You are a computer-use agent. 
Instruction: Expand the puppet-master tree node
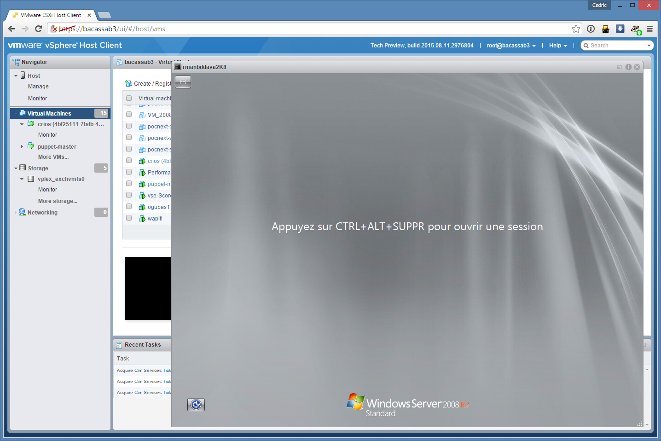click(22, 147)
